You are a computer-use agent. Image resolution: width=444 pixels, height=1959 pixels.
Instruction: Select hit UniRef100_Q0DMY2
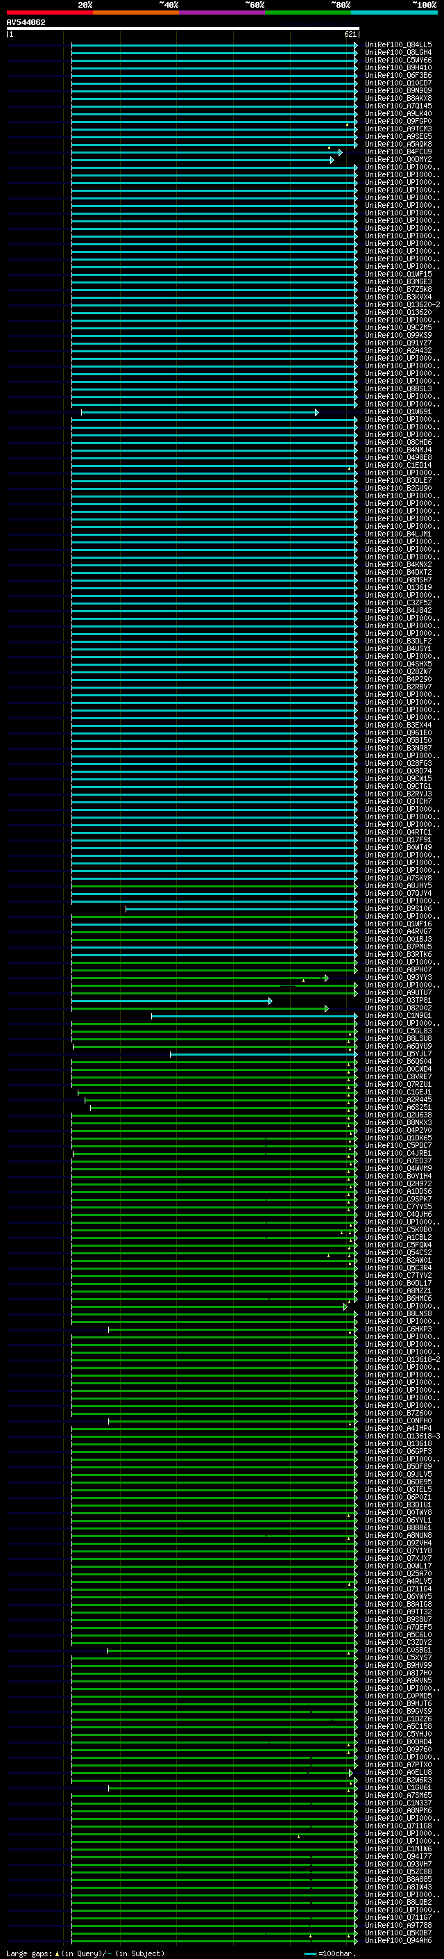(x=398, y=160)
